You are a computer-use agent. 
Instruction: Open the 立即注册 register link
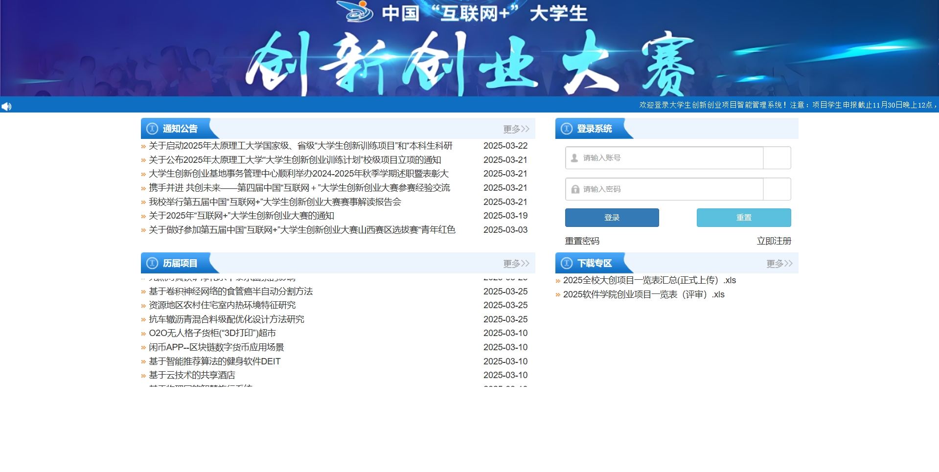tap(774, 241)
